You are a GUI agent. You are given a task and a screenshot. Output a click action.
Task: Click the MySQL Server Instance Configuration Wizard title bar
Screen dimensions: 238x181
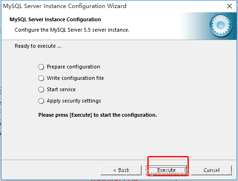tap(65, 6)
